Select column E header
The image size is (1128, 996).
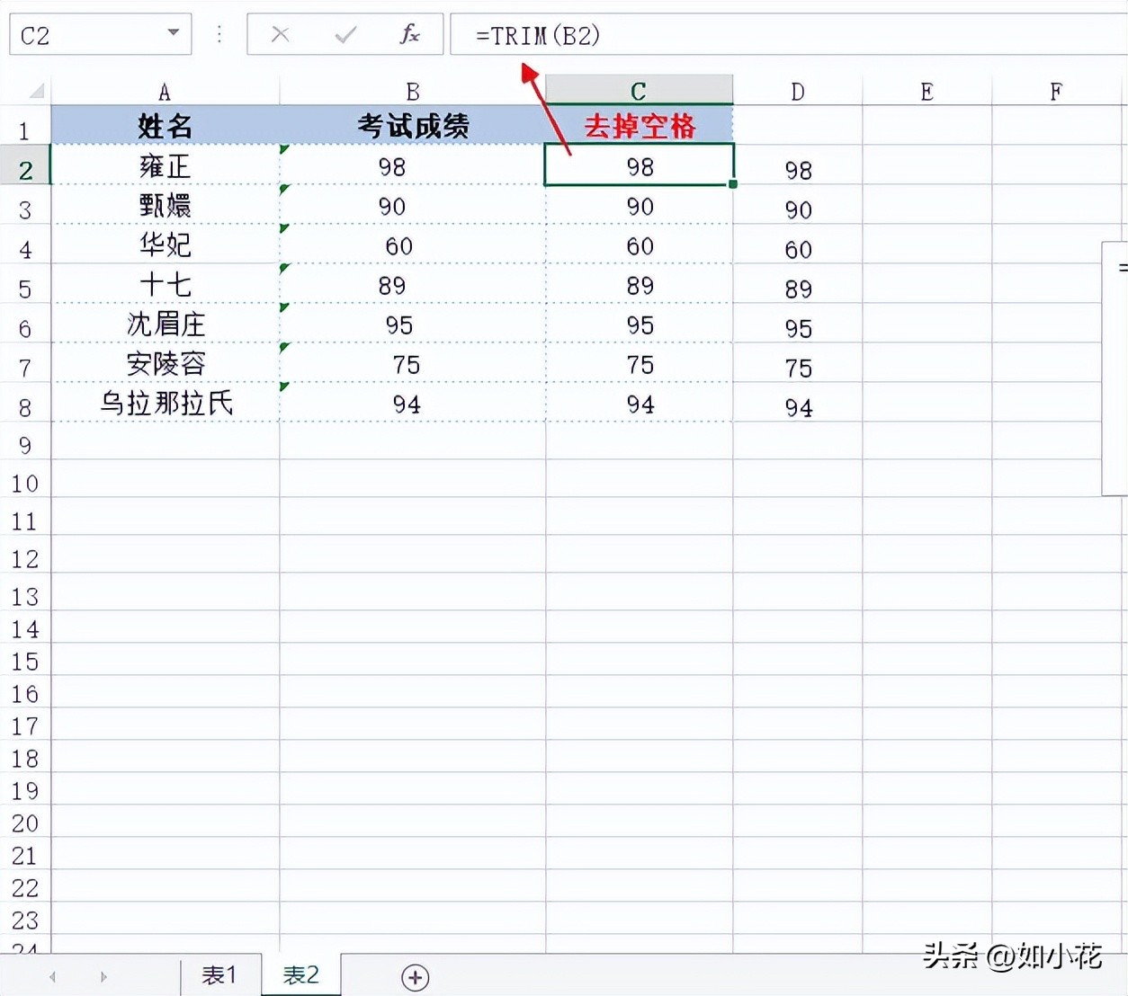coord(927,92)
